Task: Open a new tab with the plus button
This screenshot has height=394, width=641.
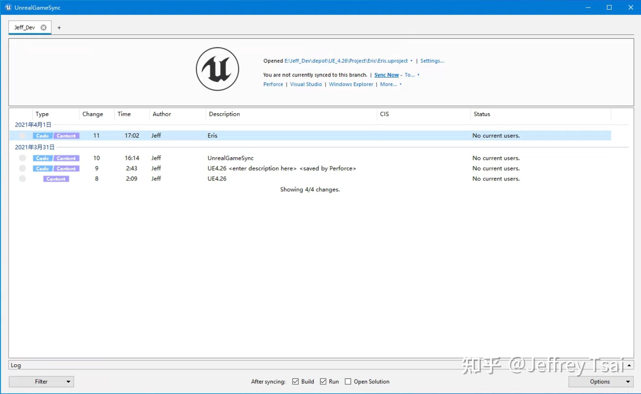Action: pos(59,27)
